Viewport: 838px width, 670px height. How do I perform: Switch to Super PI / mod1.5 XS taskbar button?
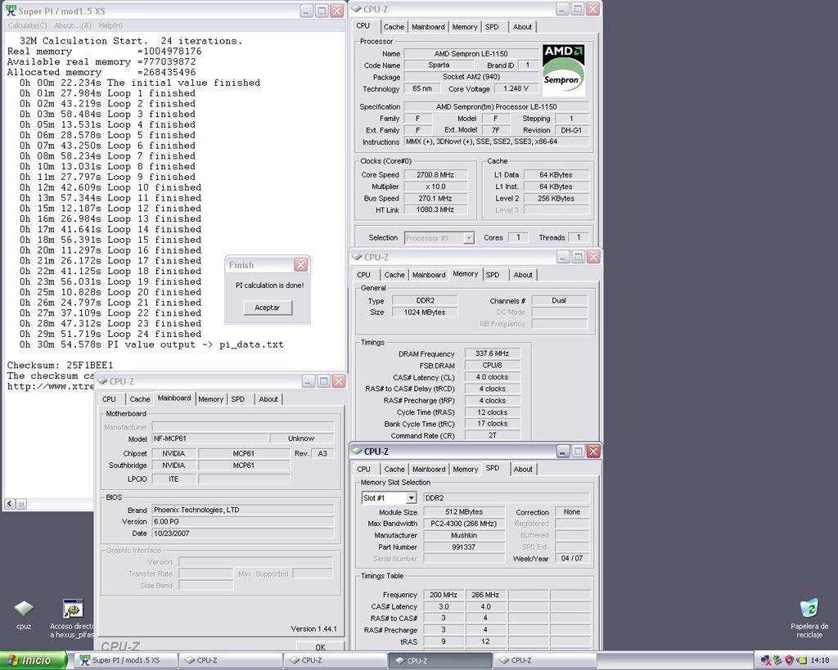pyautogui.click(x=124, y=660)
